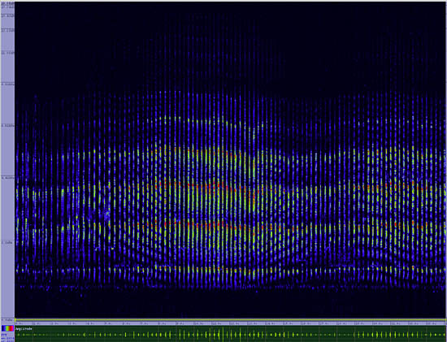
Task: Click the amplitude waveform strip
Action: click(x=231, y=334)
